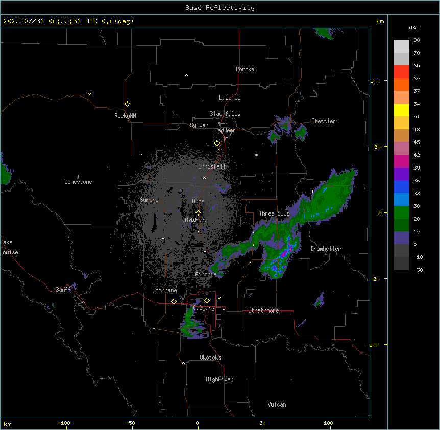
Task: Select the yellow diamond marker between Olds and Didsbury
Action: (198, 213)
